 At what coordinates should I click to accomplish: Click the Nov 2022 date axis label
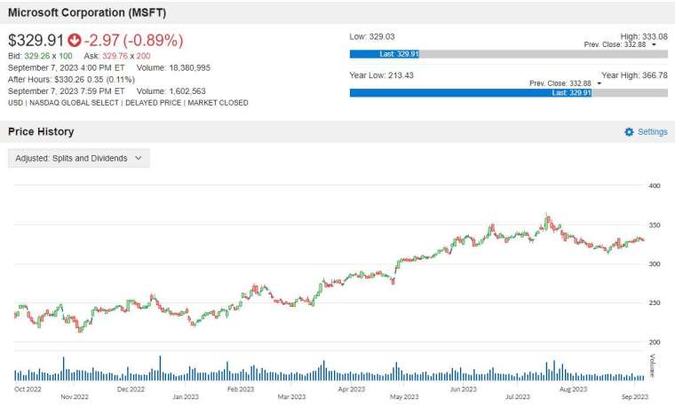pos(75,396)
